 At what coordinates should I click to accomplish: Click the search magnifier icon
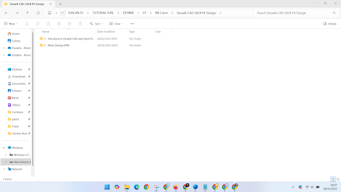pos(334,13)
